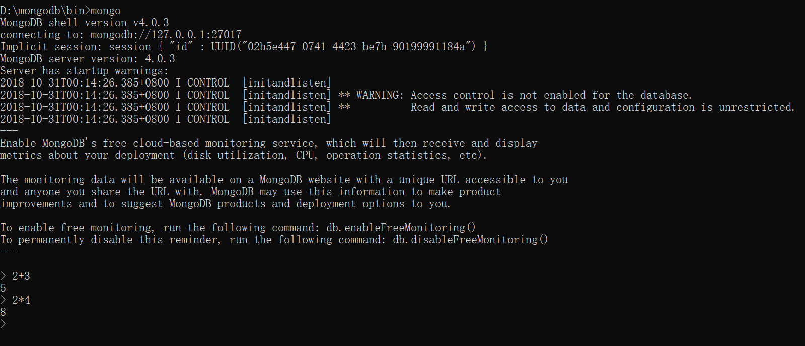Image resolution: width=805 pixels, height=346 pixels.
Task: Click the 2*4 expression line
Action: coord(21,300)
